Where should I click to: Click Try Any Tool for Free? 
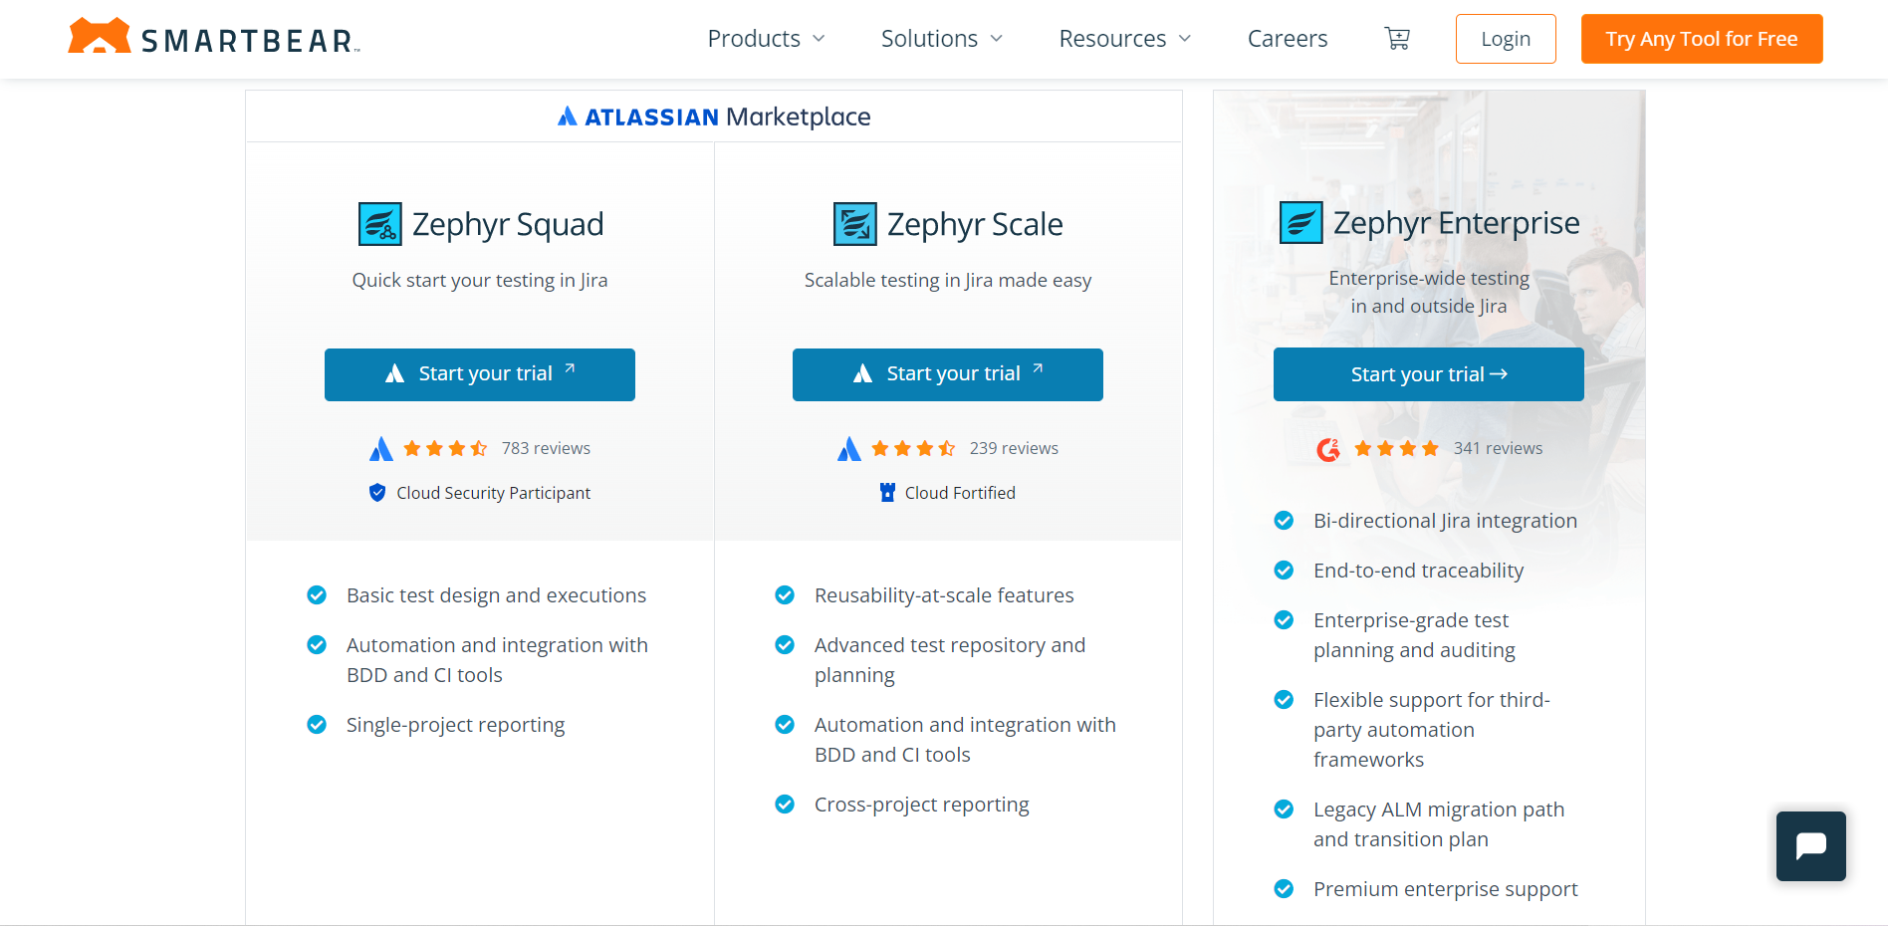click(1702, 39)
